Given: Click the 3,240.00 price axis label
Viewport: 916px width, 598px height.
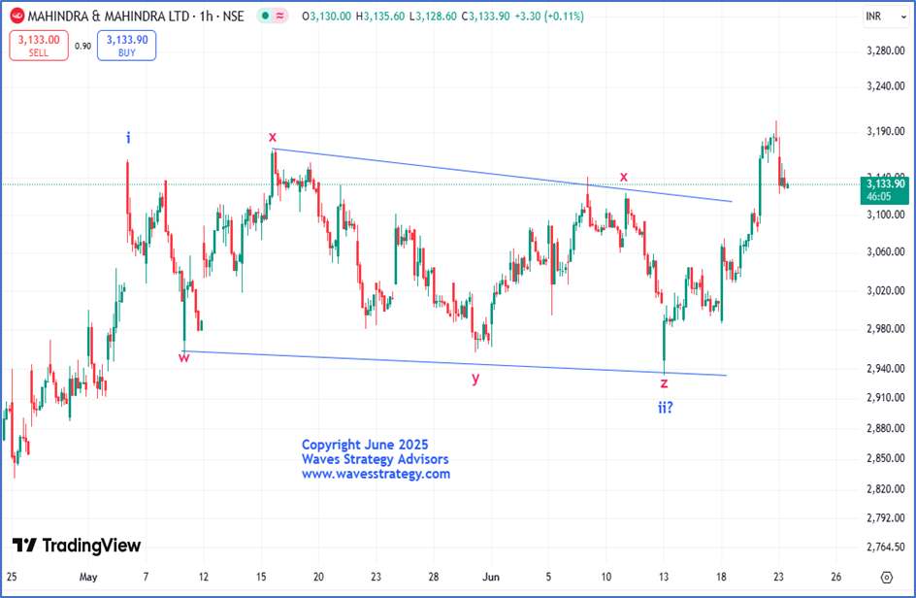Looking at the screenshot, I should (886, 86).
